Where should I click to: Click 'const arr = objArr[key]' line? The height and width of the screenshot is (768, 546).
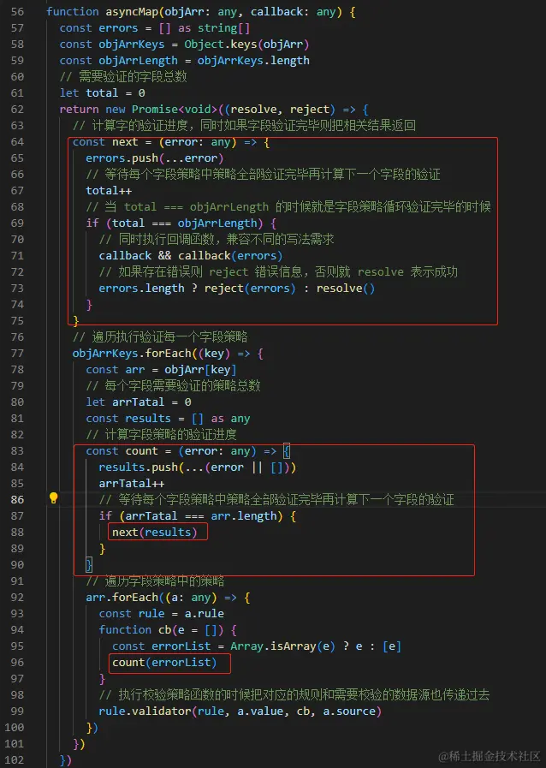point(161,369)
